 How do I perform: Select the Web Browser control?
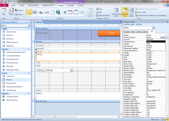[x=64, y=12]
